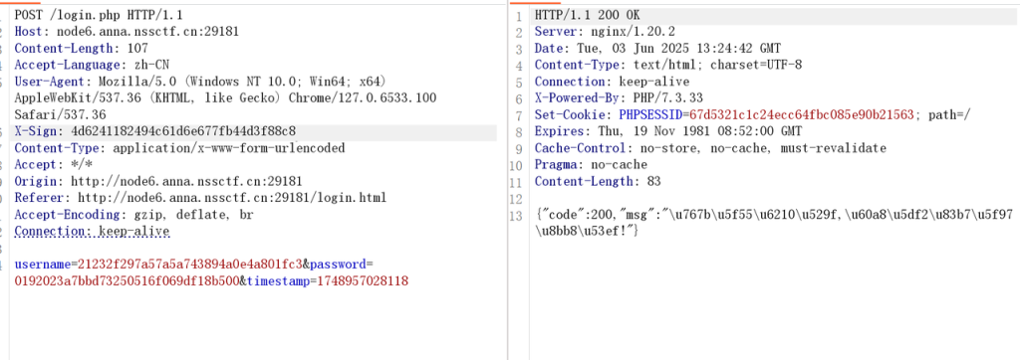Click the Cache-Control response header line
Screen dimensions: 1020x360
[x=710, y=148]
